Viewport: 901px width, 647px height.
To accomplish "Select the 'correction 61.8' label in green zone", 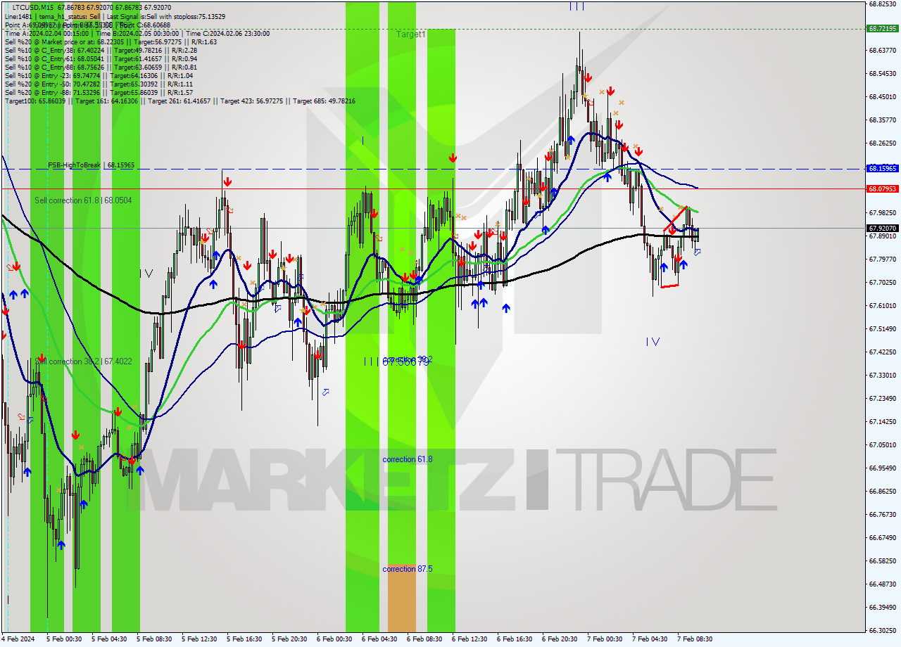I will [408, 459].
